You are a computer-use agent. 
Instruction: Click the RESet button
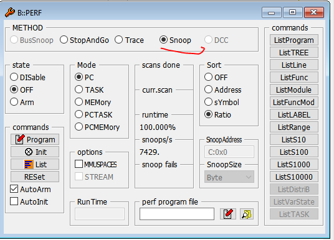pos(35,177)
